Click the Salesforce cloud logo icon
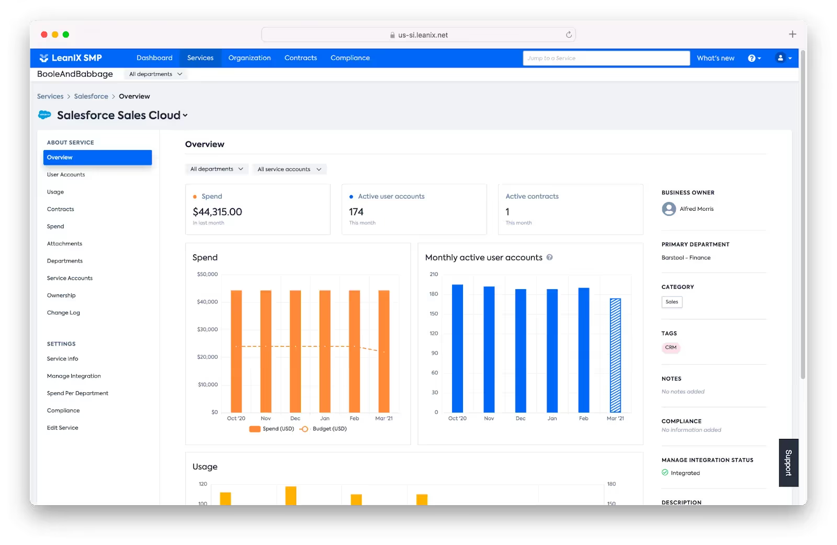Viewport: 837px width, 545px height. pos(44,115)
